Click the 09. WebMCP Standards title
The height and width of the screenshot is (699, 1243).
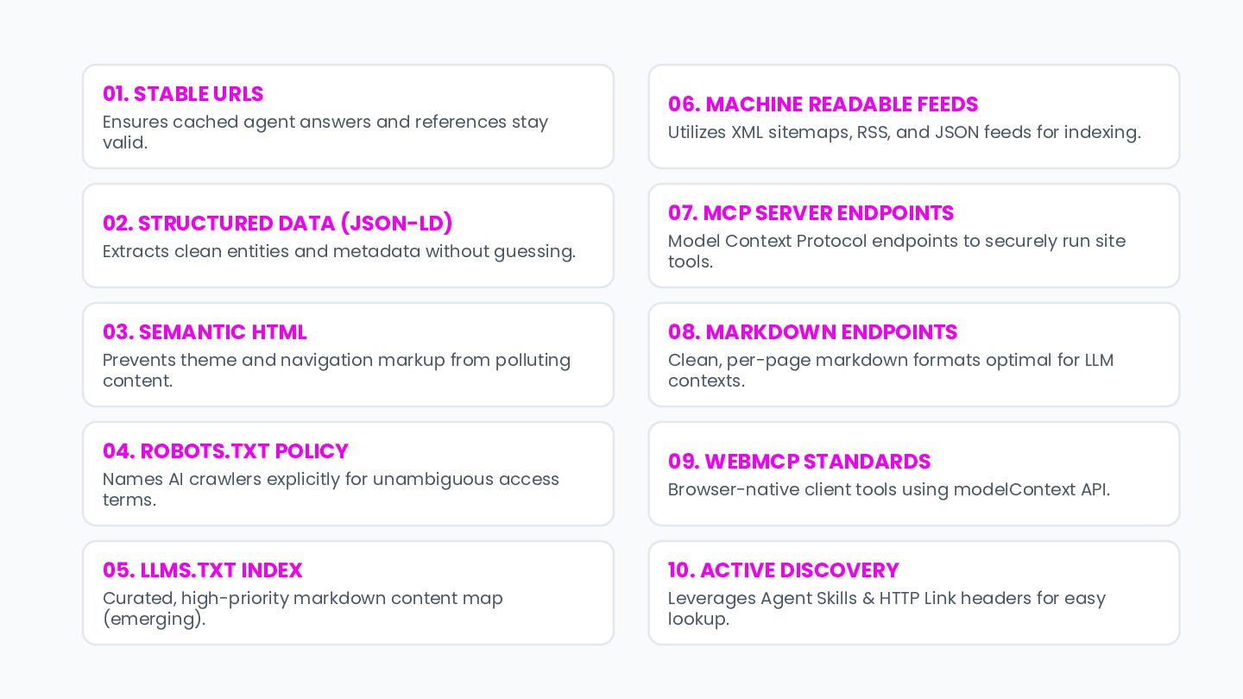(x=799, y=461)
